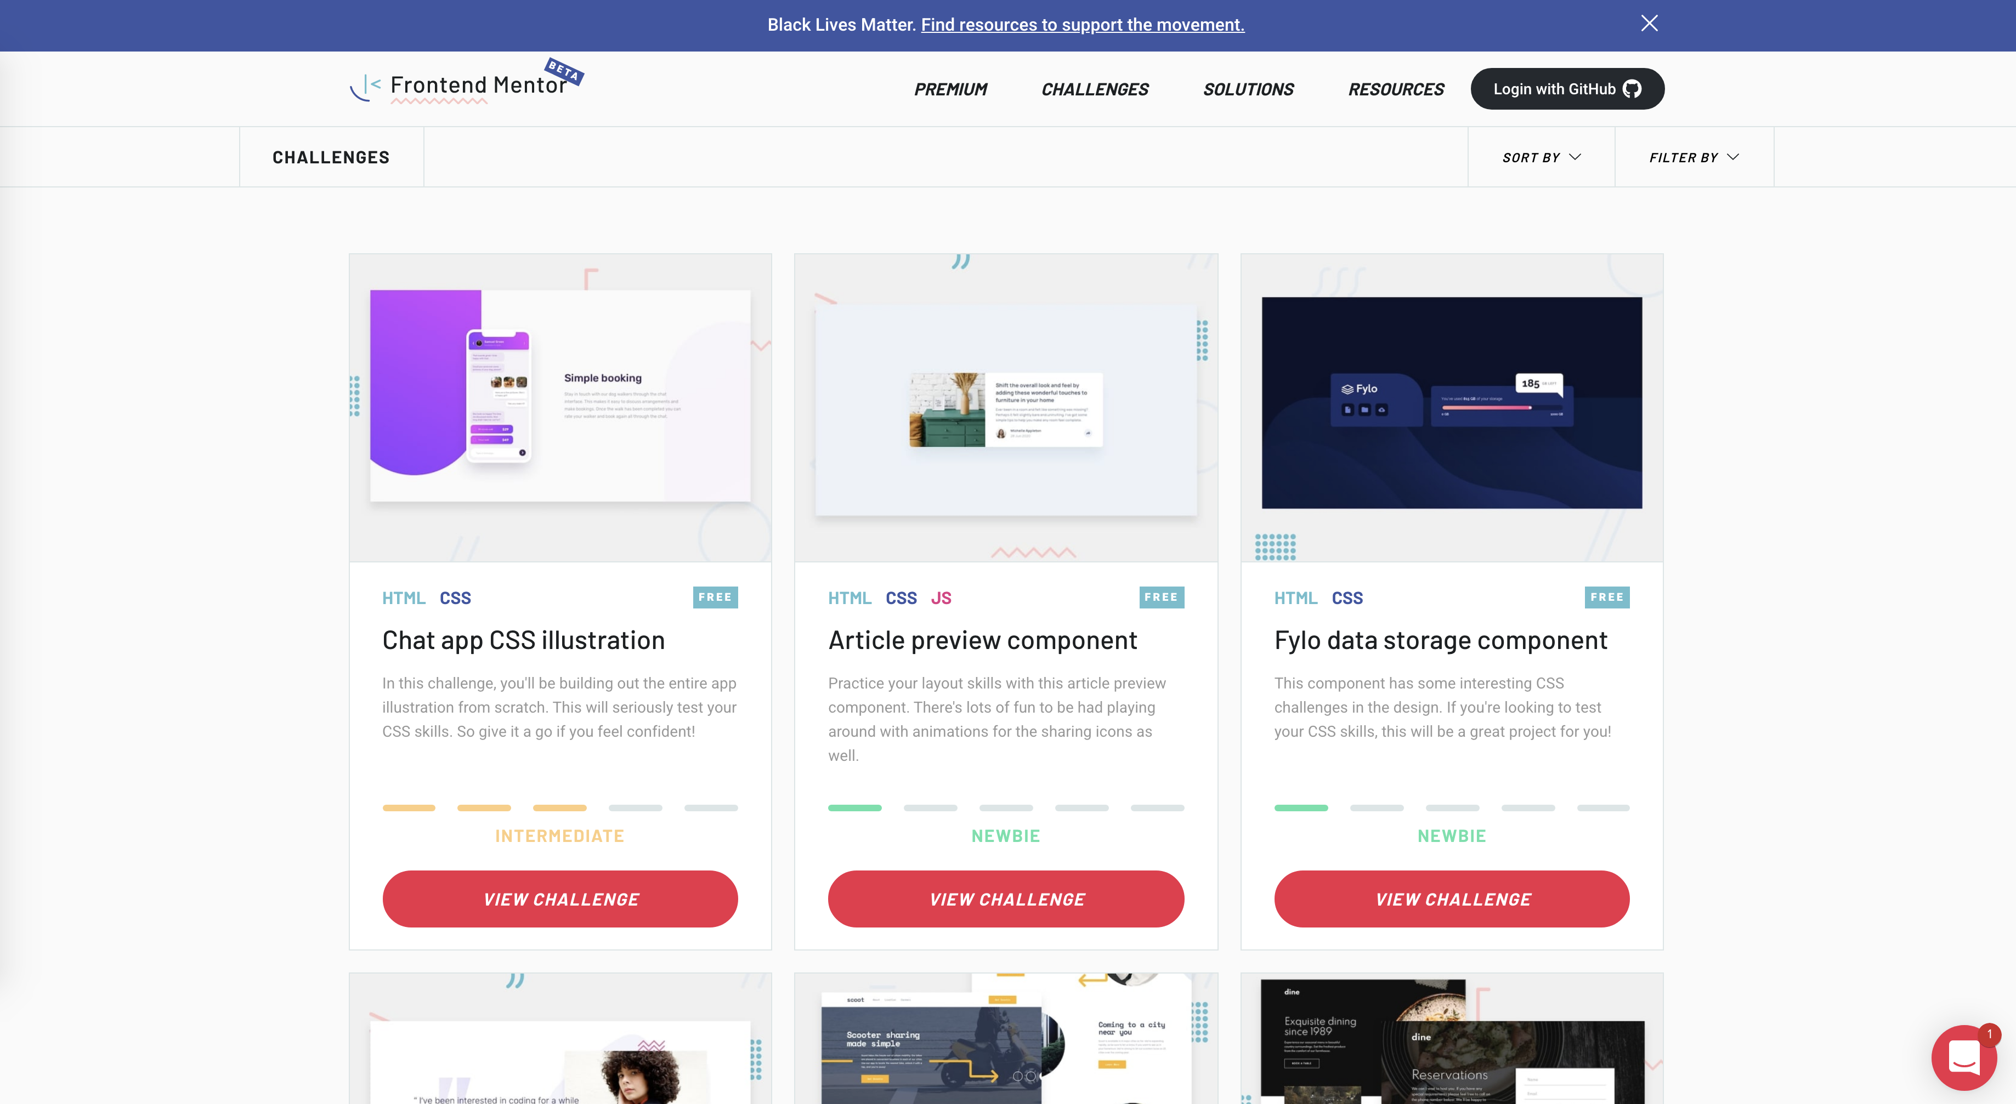Click the HTML tag icon on Chat app

point(403,597)
